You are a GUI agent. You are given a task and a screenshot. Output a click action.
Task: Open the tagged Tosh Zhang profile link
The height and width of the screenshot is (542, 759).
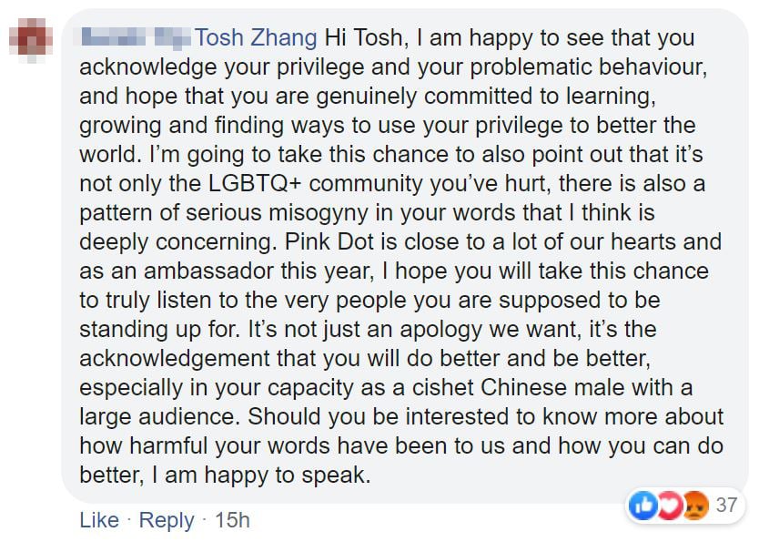[x=256, y=38]
